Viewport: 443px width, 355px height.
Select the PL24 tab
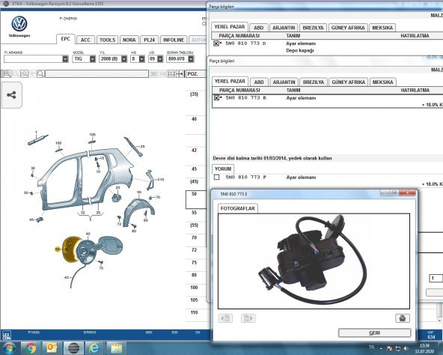[x=149, y=40]
